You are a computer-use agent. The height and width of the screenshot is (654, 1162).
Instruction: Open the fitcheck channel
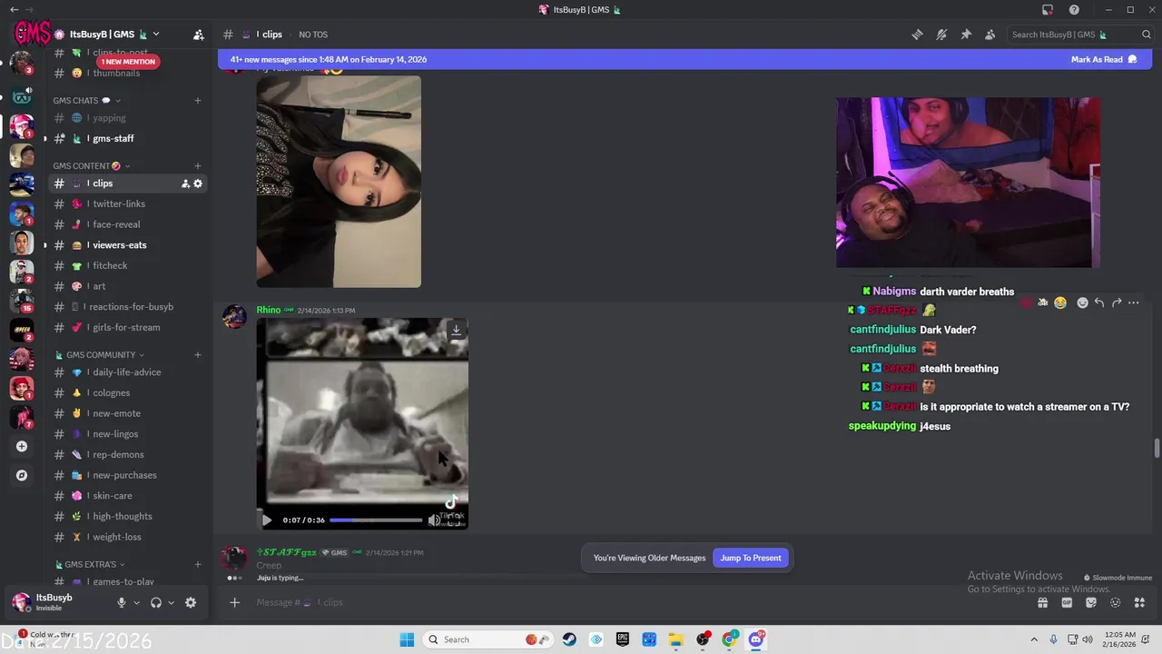127,265
